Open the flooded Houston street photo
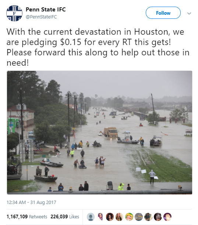The height and width of the screenshot is (225, 198). pos(99,132)
